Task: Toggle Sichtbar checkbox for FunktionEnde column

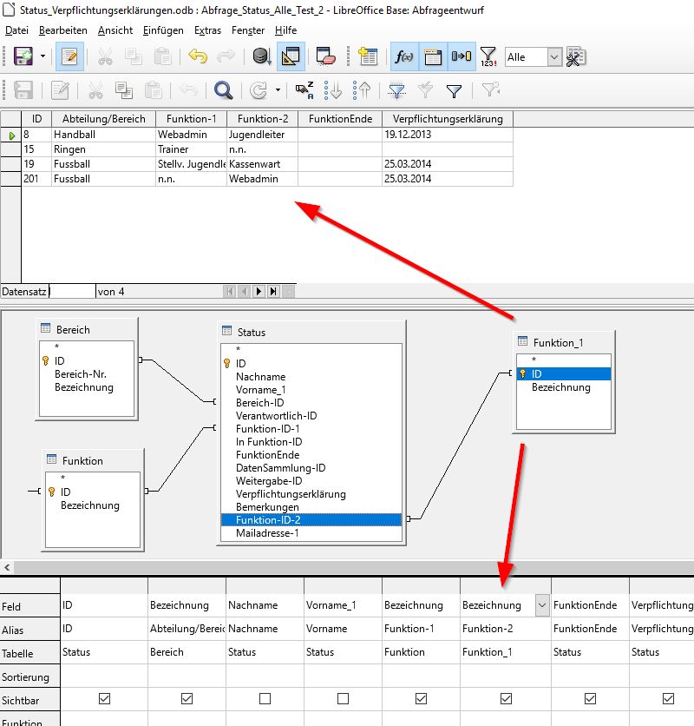Action: [591, 698]
